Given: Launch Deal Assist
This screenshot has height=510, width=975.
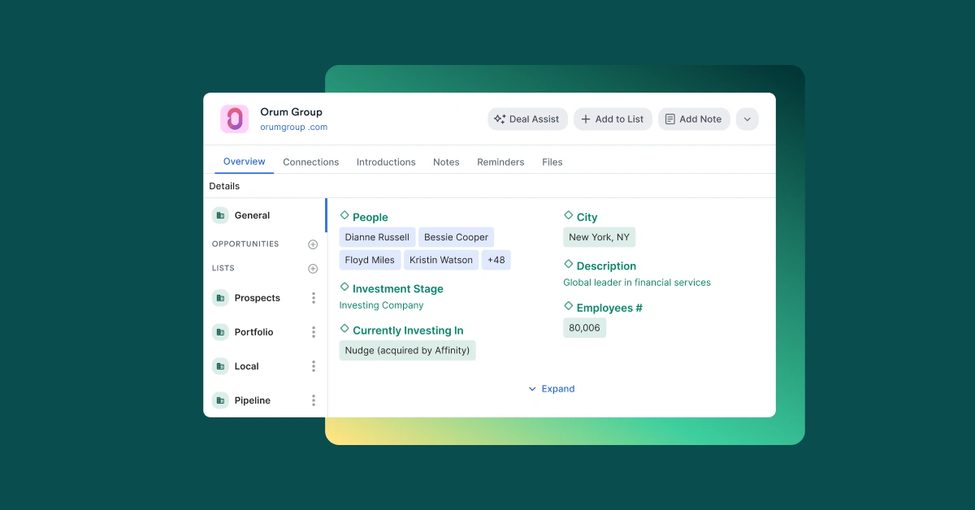Looking at the screenshot, I should [x=527, y=119].
